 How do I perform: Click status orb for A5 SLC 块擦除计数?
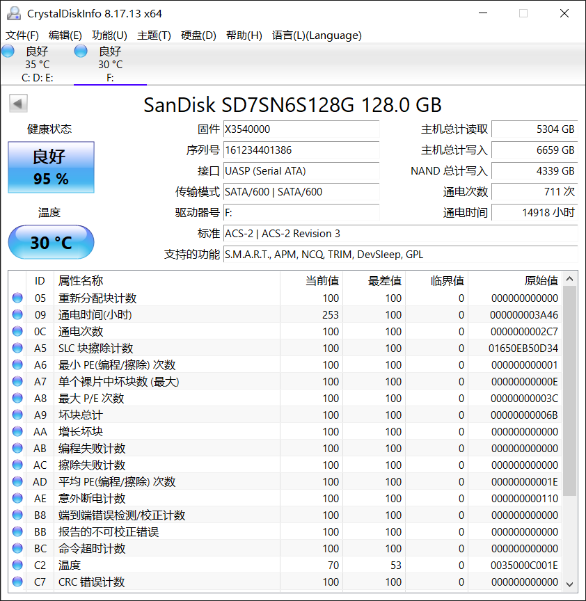click(17, 348)
